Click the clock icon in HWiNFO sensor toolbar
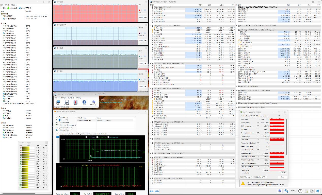This screenshot has width=322, height=195. (x=300, y=191)
